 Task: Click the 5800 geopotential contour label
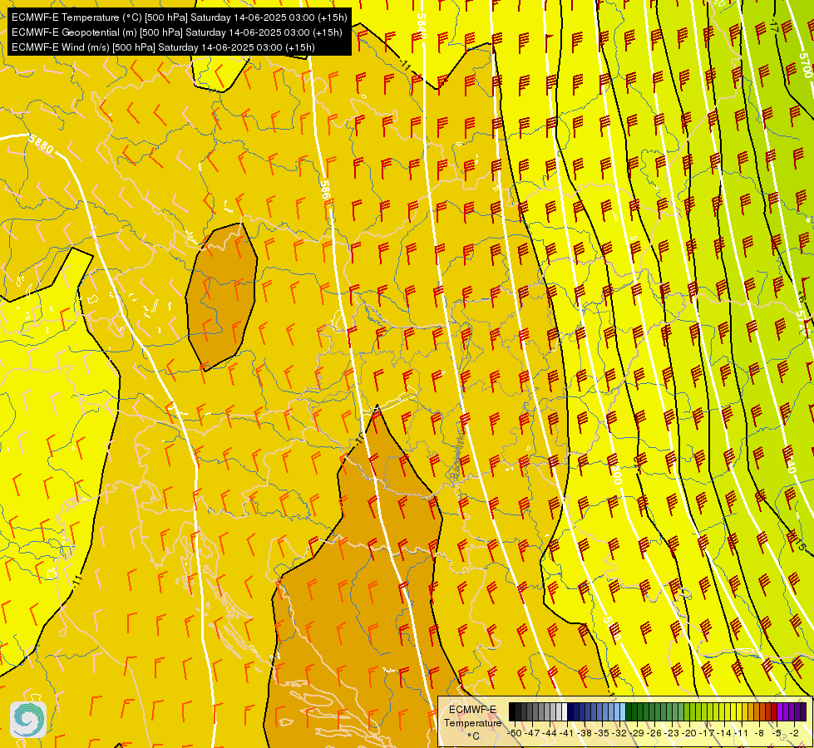click(x=616, y=474)
